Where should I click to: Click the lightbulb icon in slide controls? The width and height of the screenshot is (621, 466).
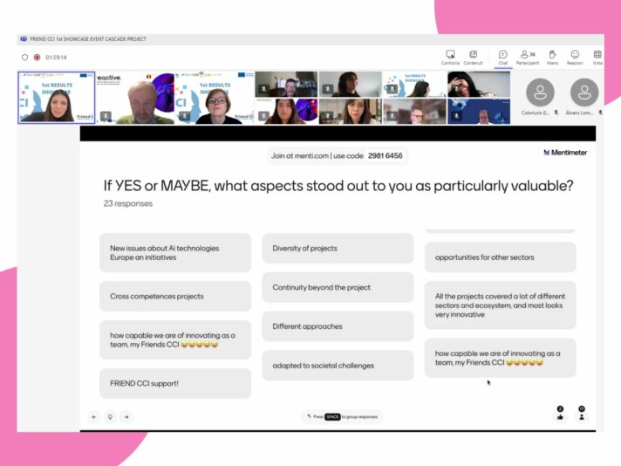(110, 417)
